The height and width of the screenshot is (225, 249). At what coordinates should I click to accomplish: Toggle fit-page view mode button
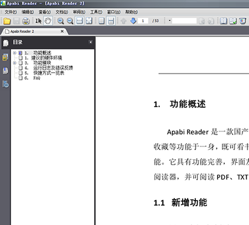tap(89, 21)
